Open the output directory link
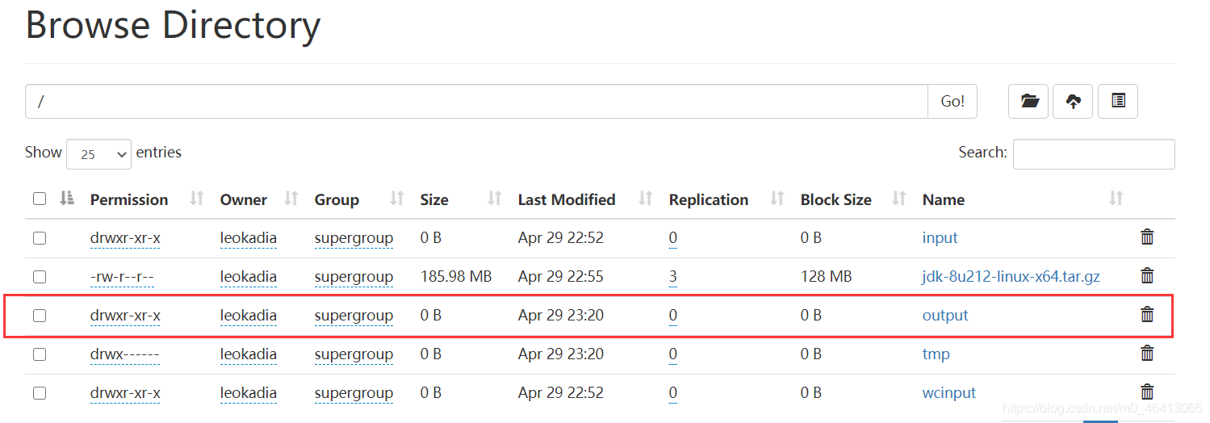1210x423 pixels. point(945,315)
